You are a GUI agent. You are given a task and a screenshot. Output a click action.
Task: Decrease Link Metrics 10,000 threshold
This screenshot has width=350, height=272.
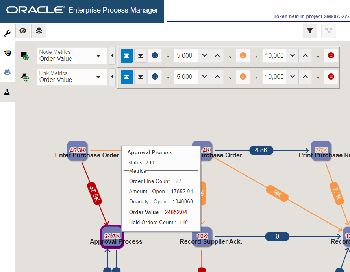point(293,77)
